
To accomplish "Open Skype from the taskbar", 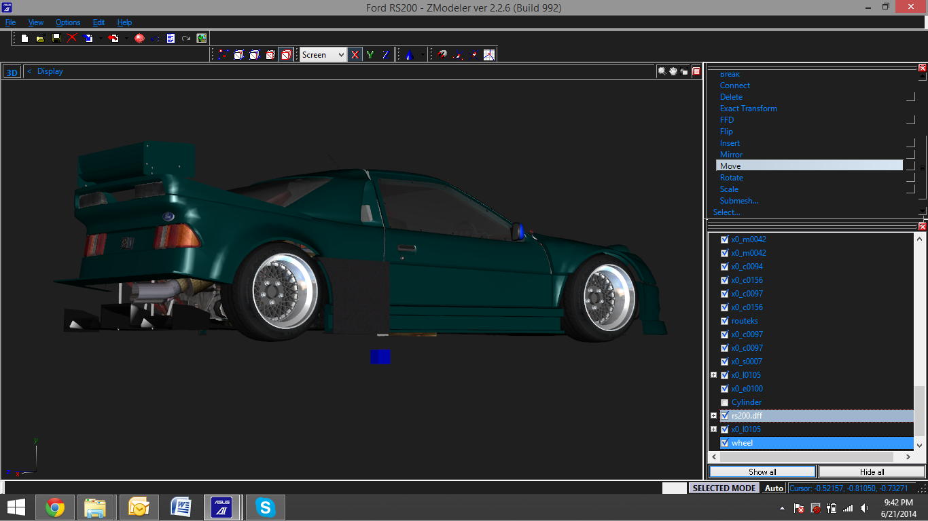I will click(x=265, y=507).
